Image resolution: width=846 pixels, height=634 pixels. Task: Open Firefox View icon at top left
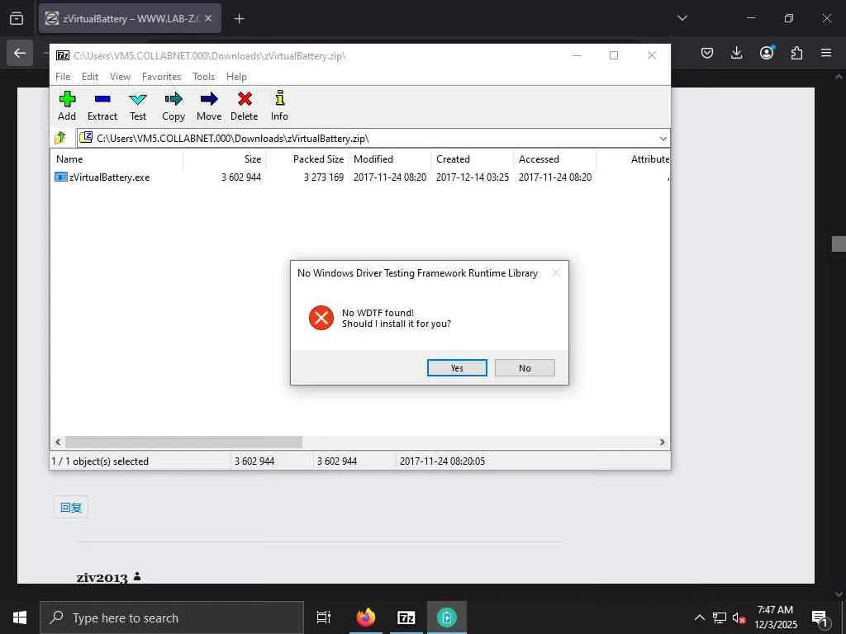click(x=17, y=18)
